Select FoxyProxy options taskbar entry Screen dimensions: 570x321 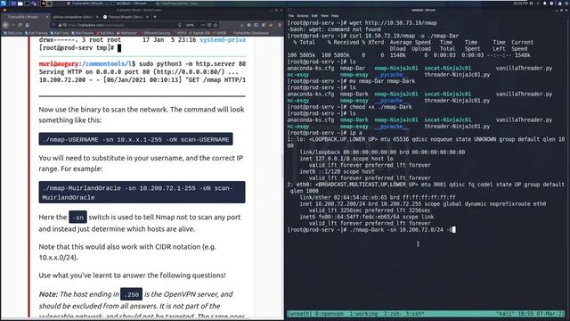(x=177, y=4)
